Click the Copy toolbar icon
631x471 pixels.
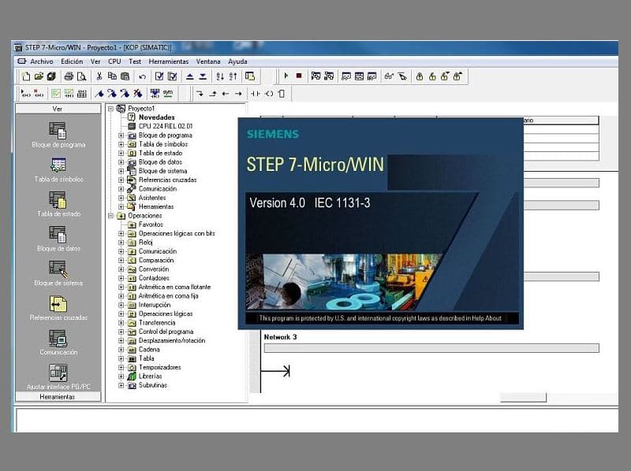(112, 76)
